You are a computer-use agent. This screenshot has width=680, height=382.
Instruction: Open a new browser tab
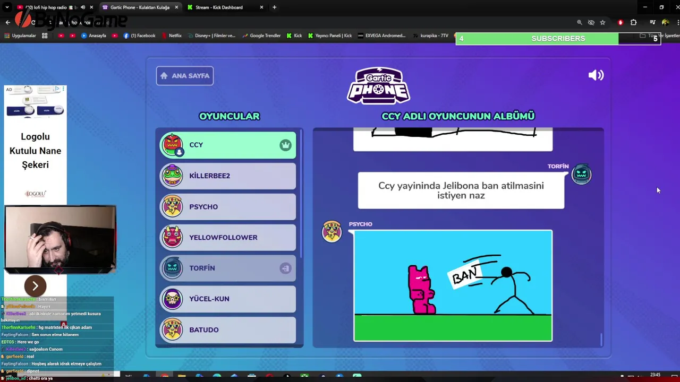click(274, 7)
